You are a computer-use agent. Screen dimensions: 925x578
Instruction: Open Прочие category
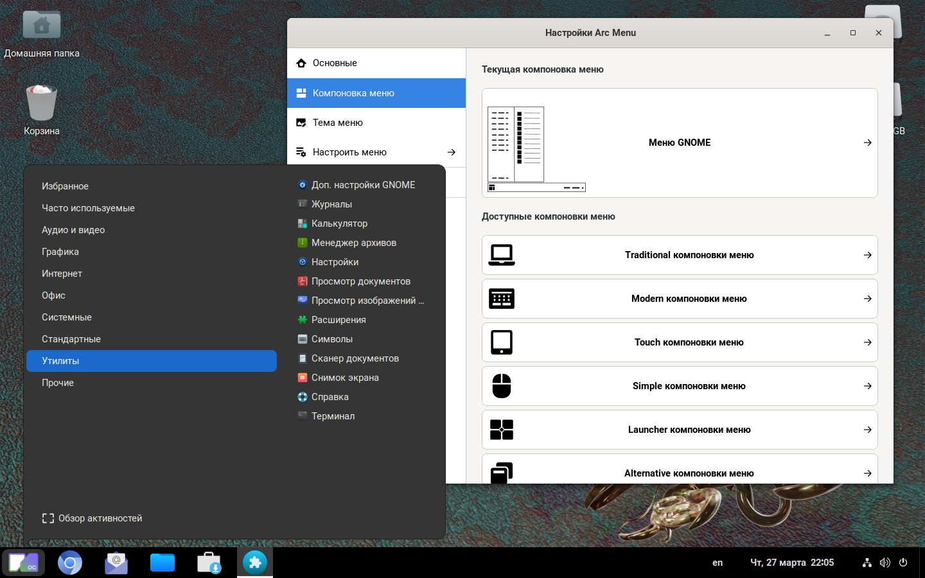click(152, 383)
